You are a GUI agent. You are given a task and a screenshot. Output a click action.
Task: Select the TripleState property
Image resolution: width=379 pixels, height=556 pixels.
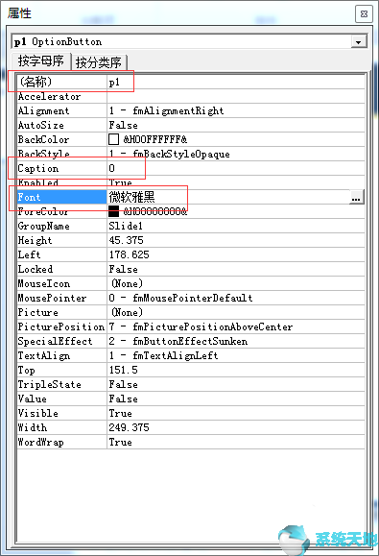click(62, 385)
